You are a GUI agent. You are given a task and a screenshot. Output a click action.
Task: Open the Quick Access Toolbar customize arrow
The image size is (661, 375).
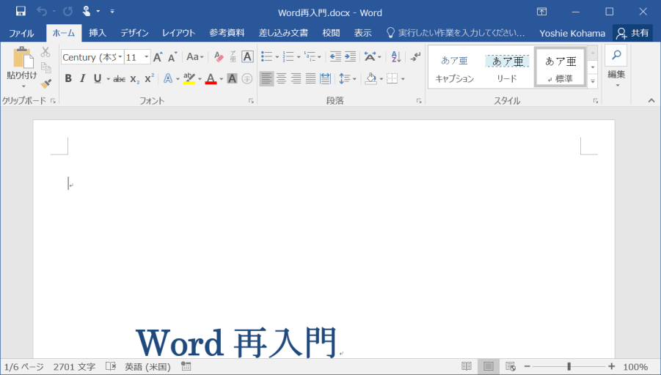(x=112, y=12)
